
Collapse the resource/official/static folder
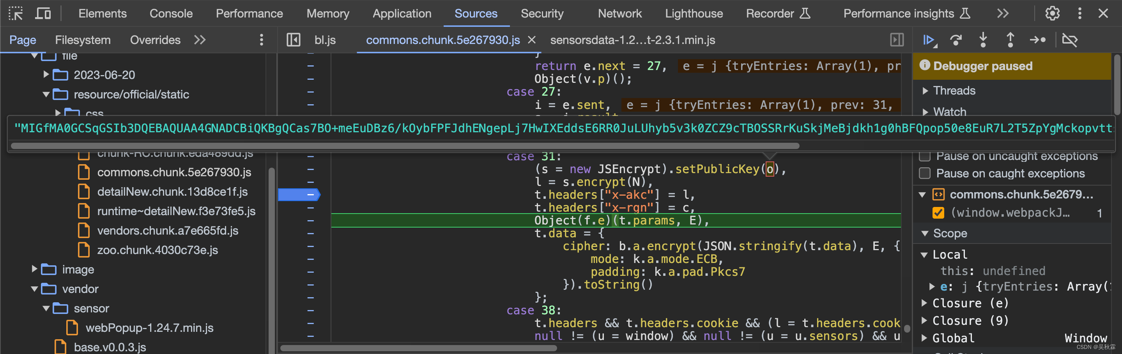pos(46,94)
